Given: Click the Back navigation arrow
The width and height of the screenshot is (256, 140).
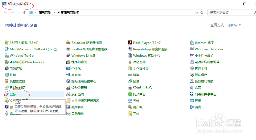Looking at the screenshot, I should [5, 12].
